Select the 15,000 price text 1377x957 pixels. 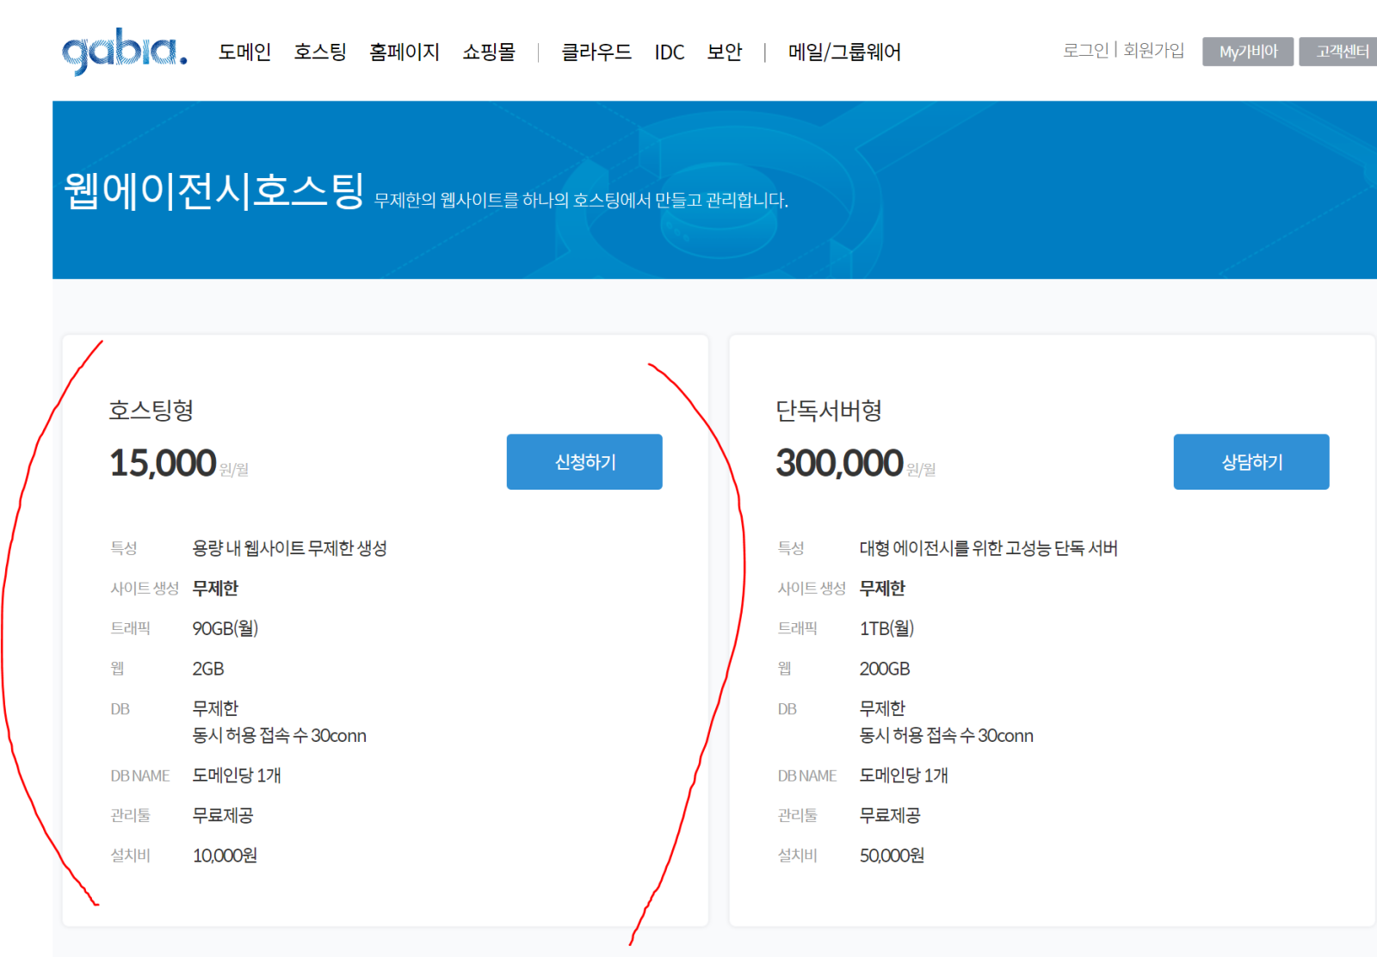pos(163,463)
